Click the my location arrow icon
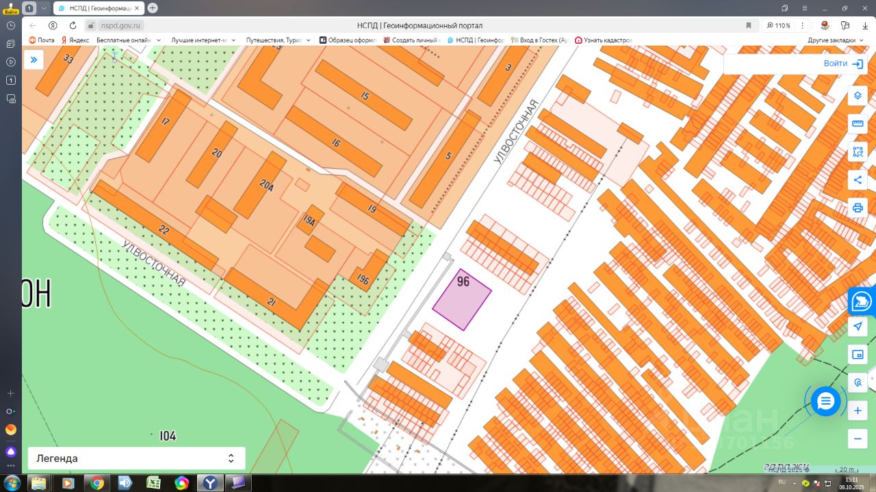This screenshot has height=492, width=876. [858, 327]
